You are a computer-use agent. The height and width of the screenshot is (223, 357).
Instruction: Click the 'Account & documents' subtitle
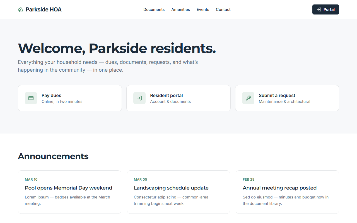pos(170,101)
